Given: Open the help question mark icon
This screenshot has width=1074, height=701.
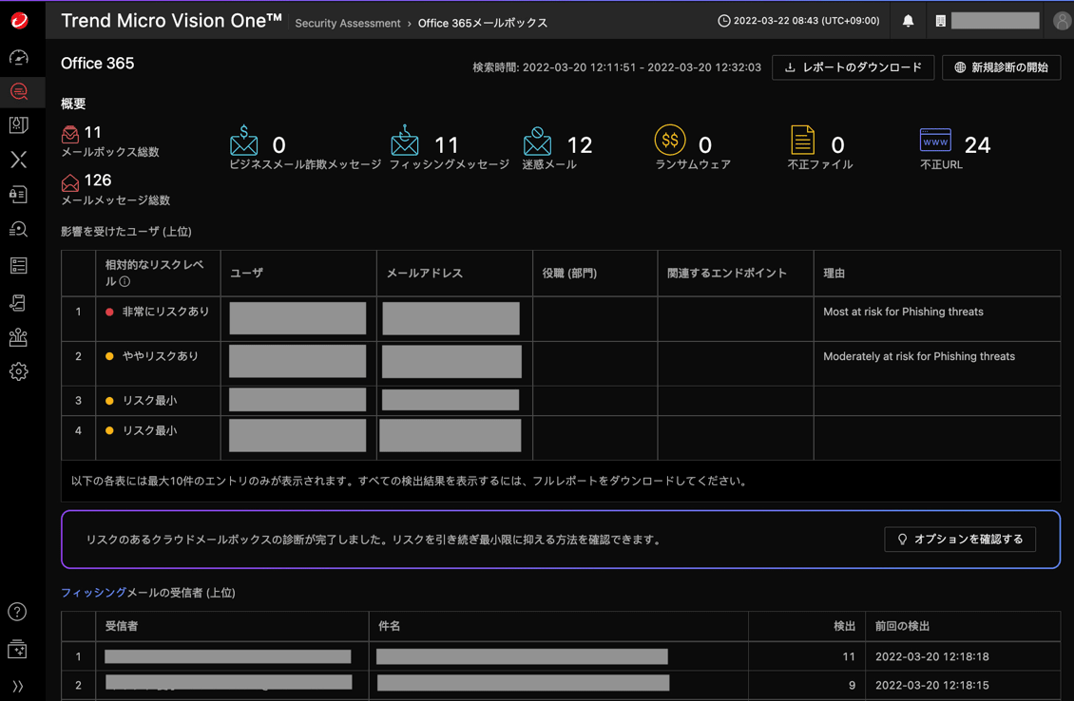Looking at the screenshot, I should point(18,612).
